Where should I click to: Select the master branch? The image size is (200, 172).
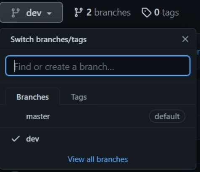pos(98,116)
